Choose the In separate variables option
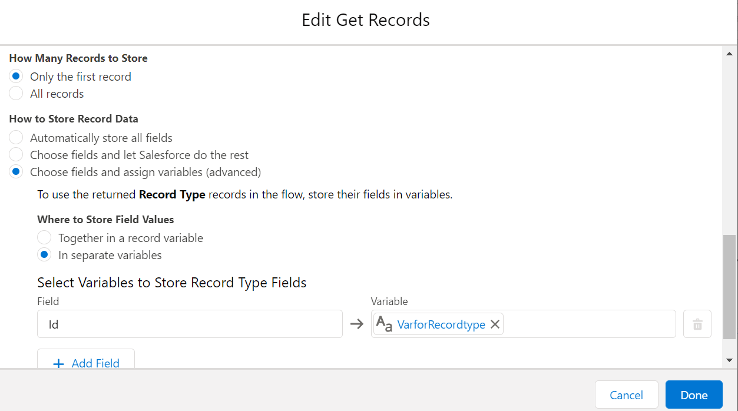This screenshot has width=738, height=411. tap(44, 255)
